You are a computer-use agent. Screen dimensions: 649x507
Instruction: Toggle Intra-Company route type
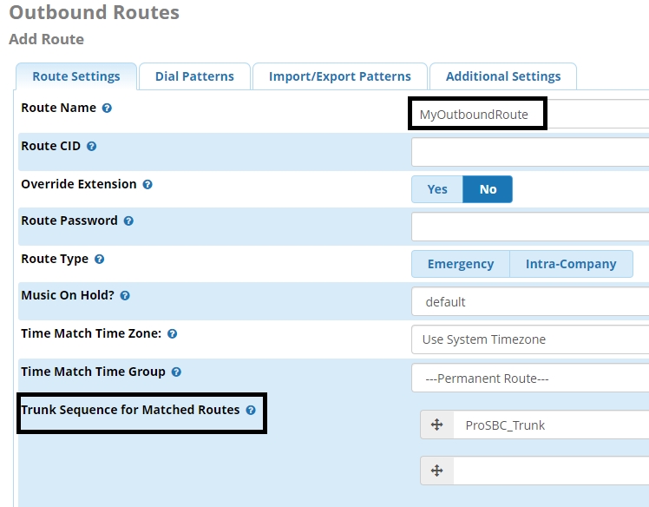coord(570,264)
